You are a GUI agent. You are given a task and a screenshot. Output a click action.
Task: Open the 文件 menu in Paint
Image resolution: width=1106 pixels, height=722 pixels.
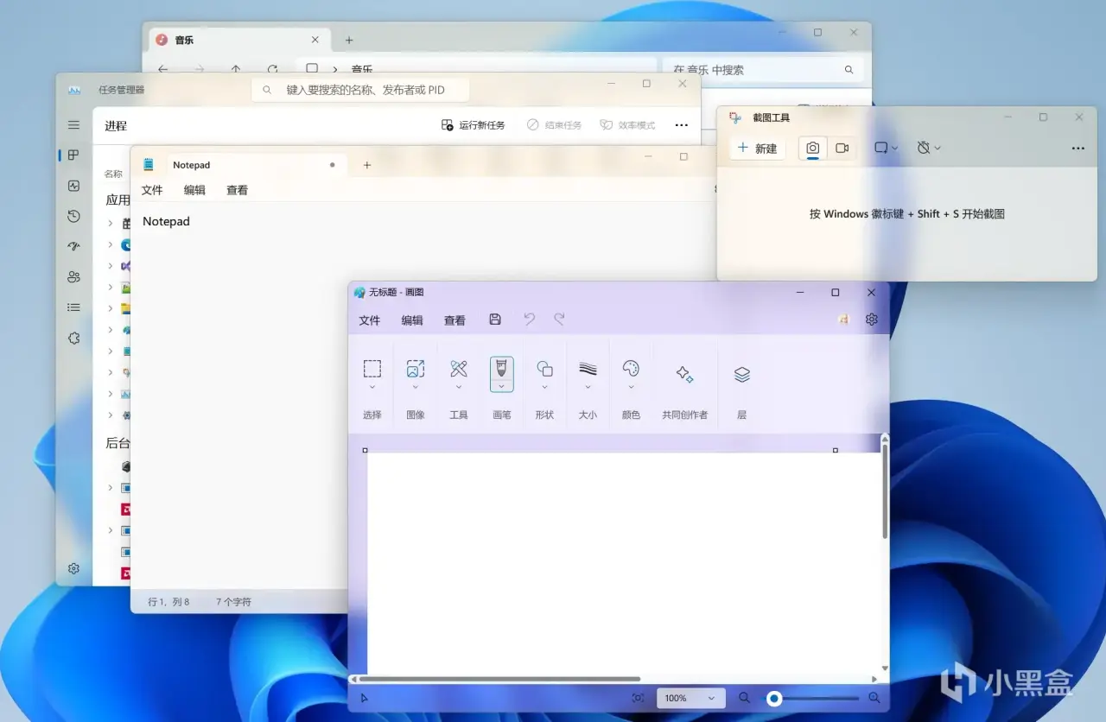click(370, 320)
